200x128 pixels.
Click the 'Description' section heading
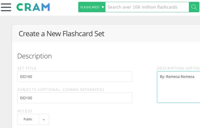(x=35, y=56)
